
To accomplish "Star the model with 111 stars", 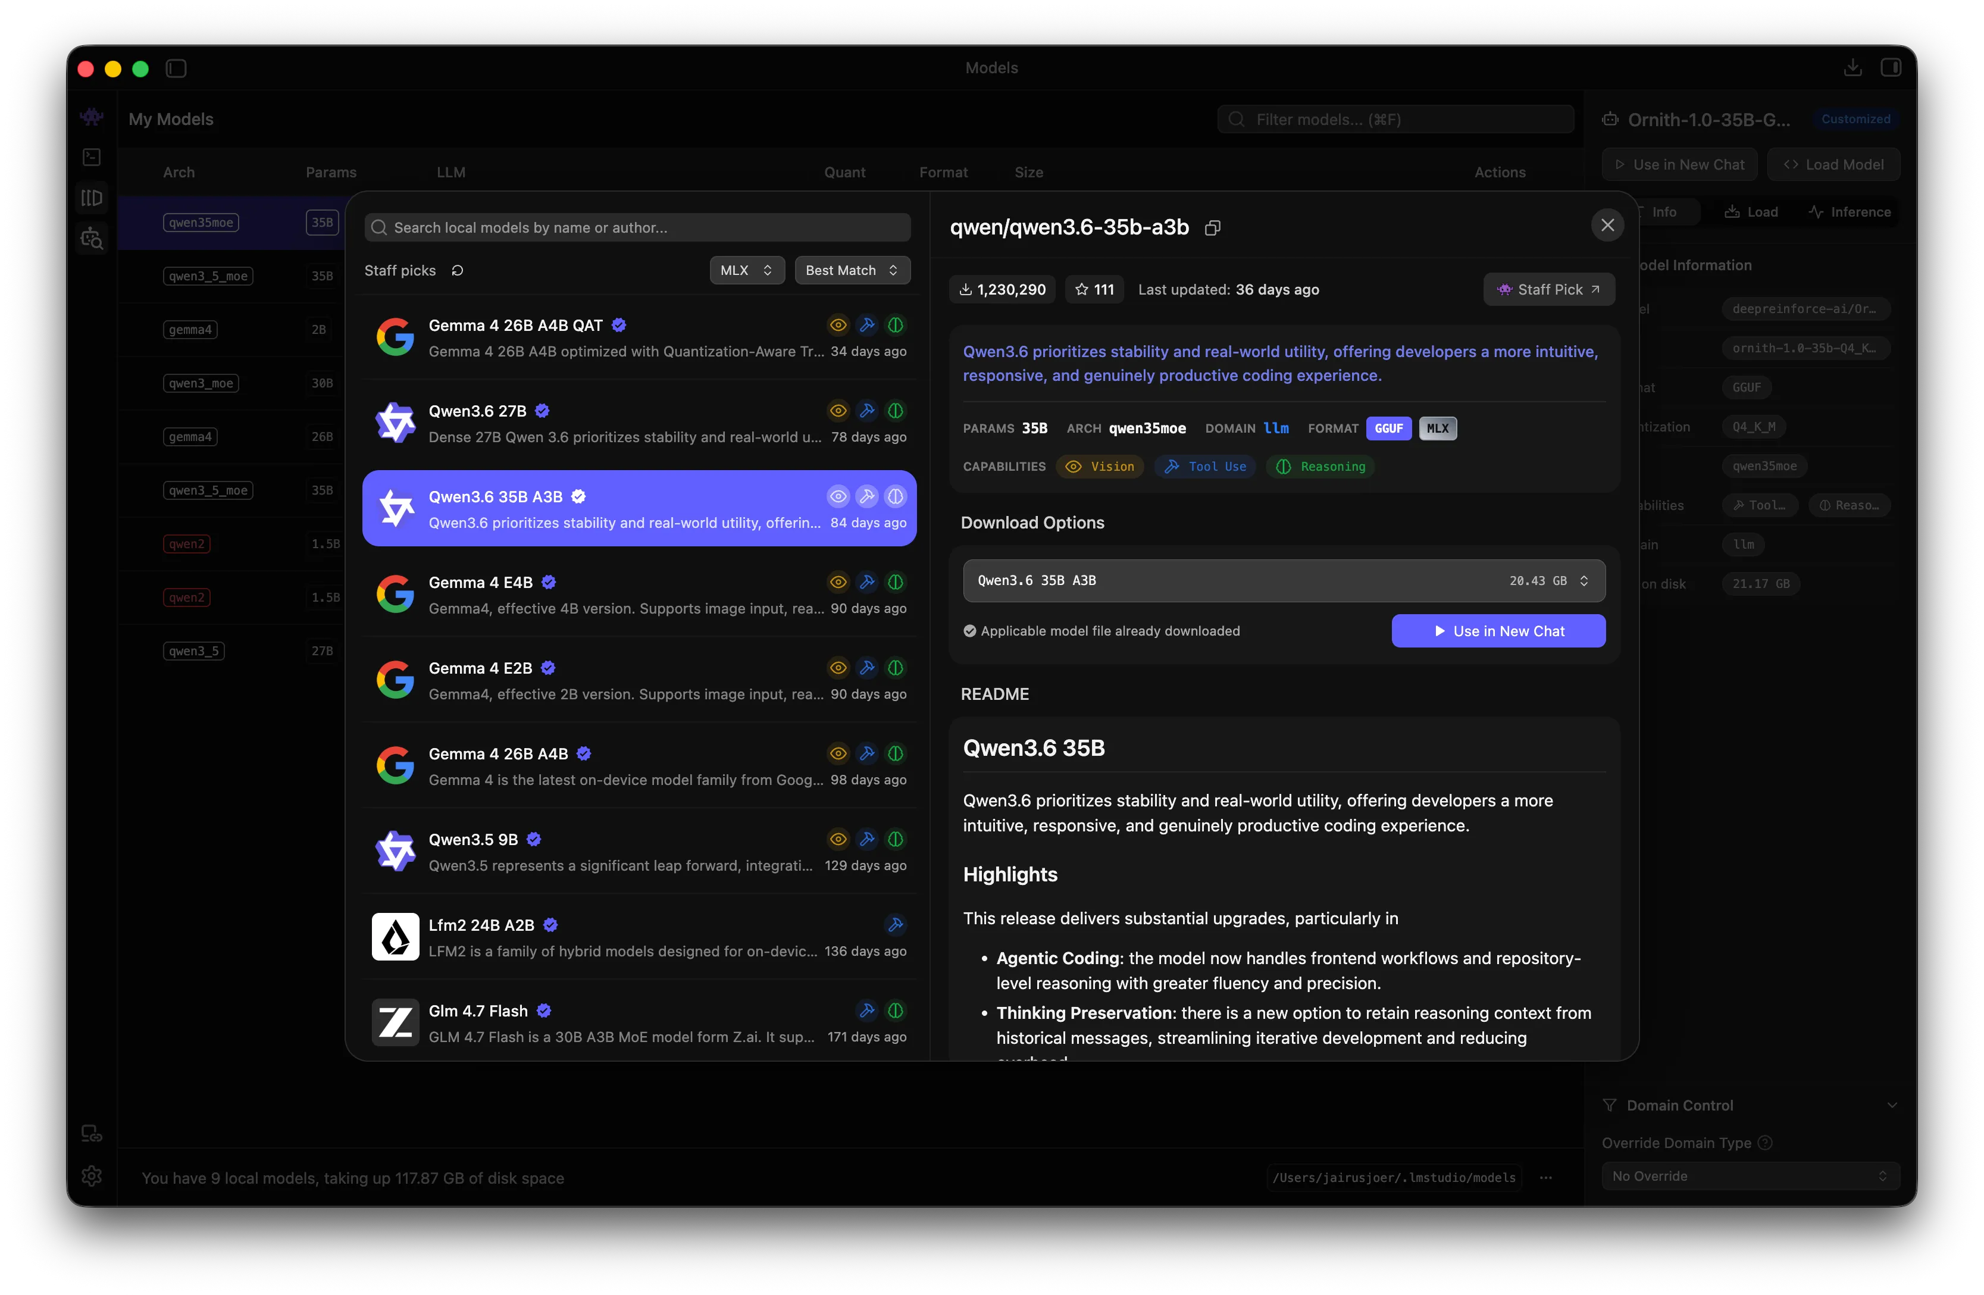I will [x=1094, y=289].
